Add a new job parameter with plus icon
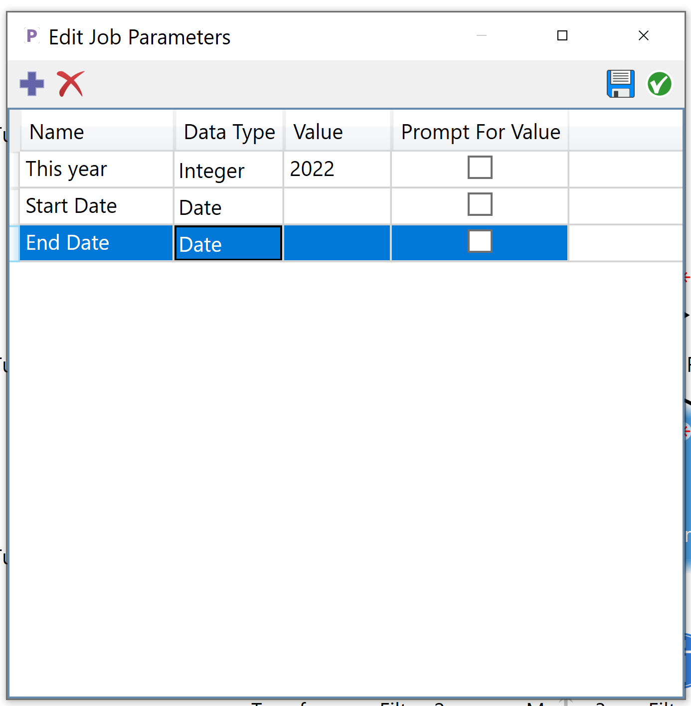The image size is (691, 706). [32, 84]
